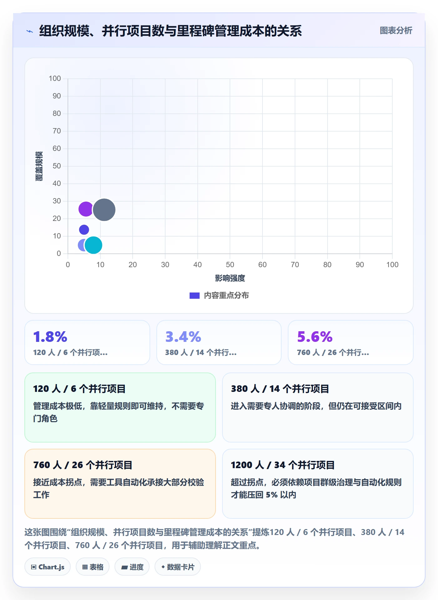Image resolution: width=438 pixels, height=600 pixels.
Task: Click the lightning icon beside the title
Action: [30, 31]
